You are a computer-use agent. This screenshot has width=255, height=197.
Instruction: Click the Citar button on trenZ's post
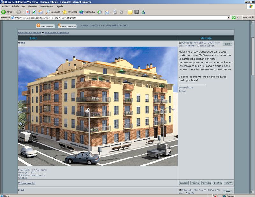click(x=228, y=44)
